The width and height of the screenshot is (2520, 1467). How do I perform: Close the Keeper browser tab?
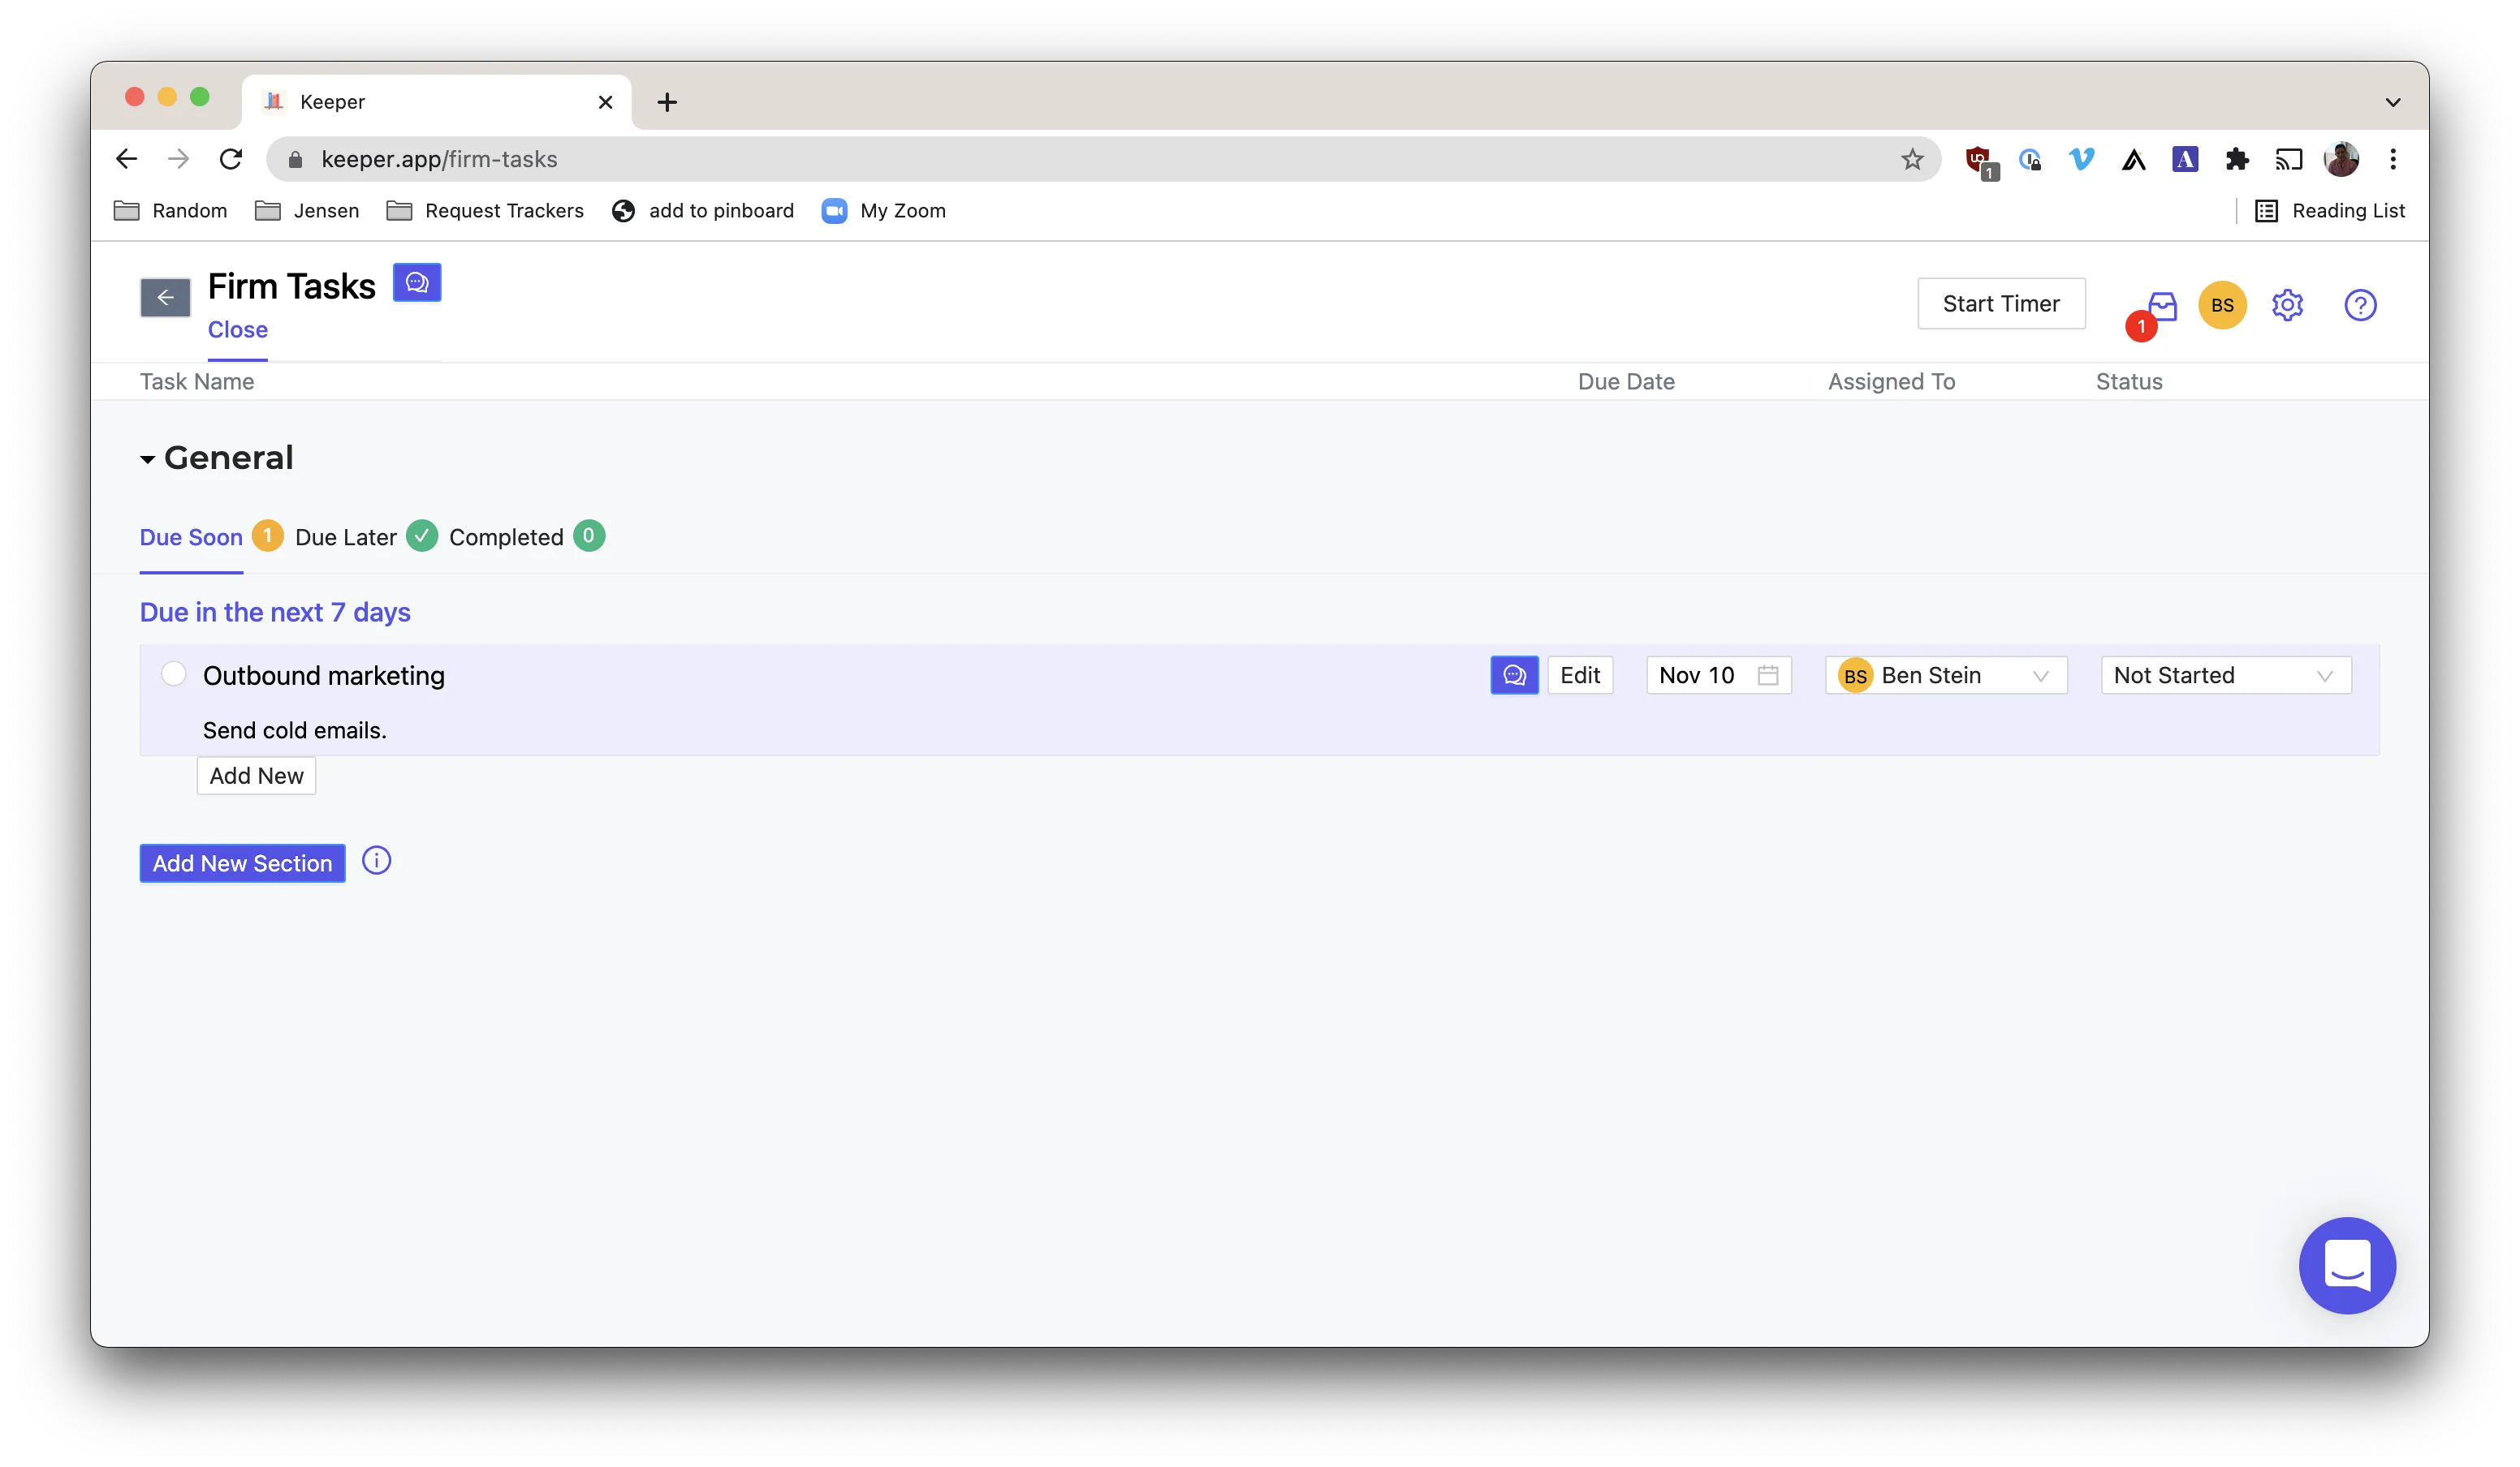[x=605, y=102]
